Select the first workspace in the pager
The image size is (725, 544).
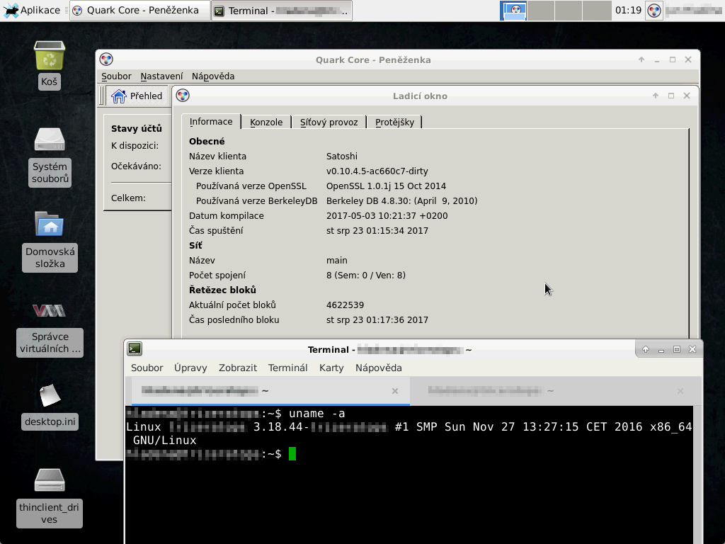513,10
